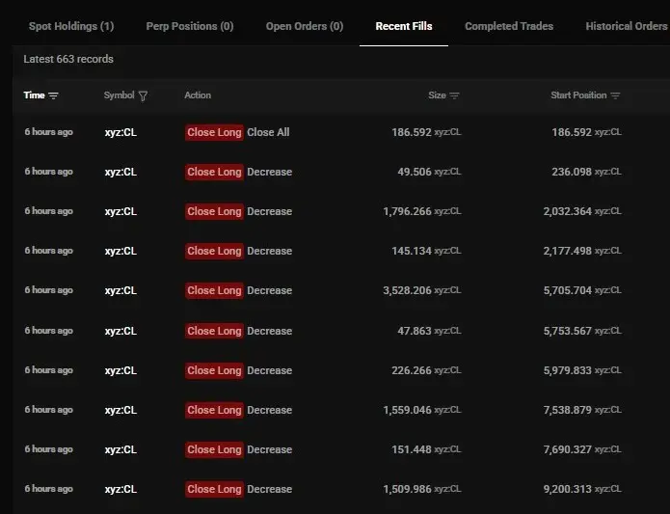Open the Perp Positions (0) tab
Screen dimensions: 670x514
[190, 26]
